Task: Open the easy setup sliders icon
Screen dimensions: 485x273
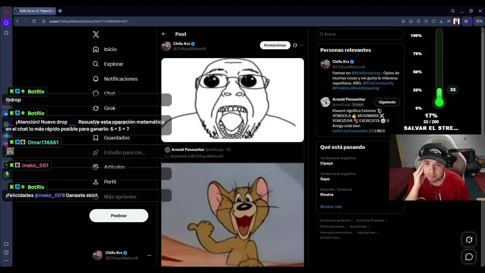Action: tap(449, 21)
